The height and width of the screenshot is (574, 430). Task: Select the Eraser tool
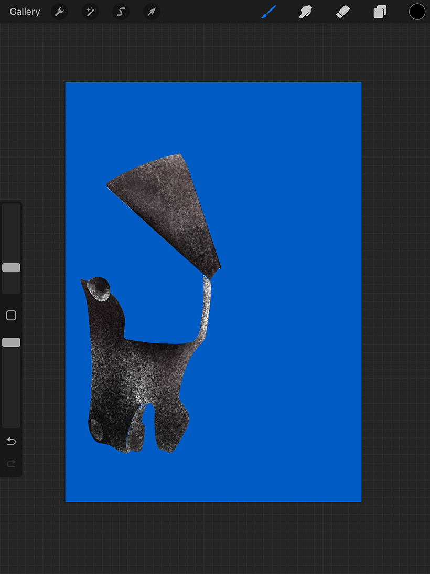pos(342,12)
